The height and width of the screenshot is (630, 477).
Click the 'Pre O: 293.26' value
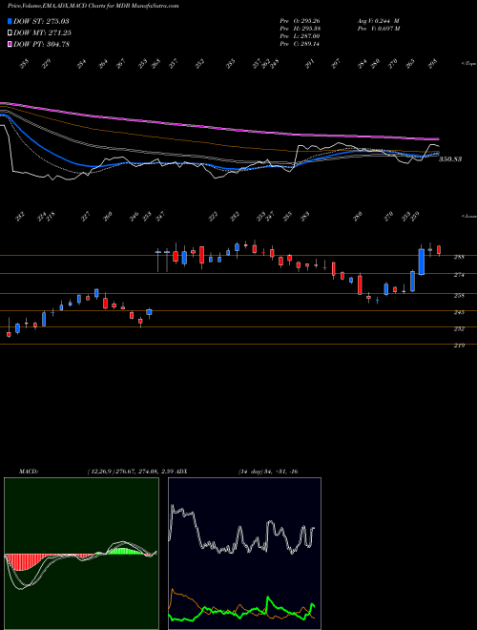click(x=300, y=21)
